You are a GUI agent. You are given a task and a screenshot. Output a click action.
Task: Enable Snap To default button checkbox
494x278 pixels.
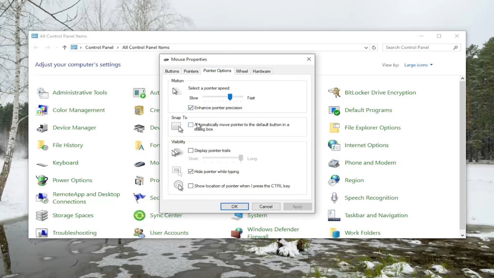click(191, 125)
